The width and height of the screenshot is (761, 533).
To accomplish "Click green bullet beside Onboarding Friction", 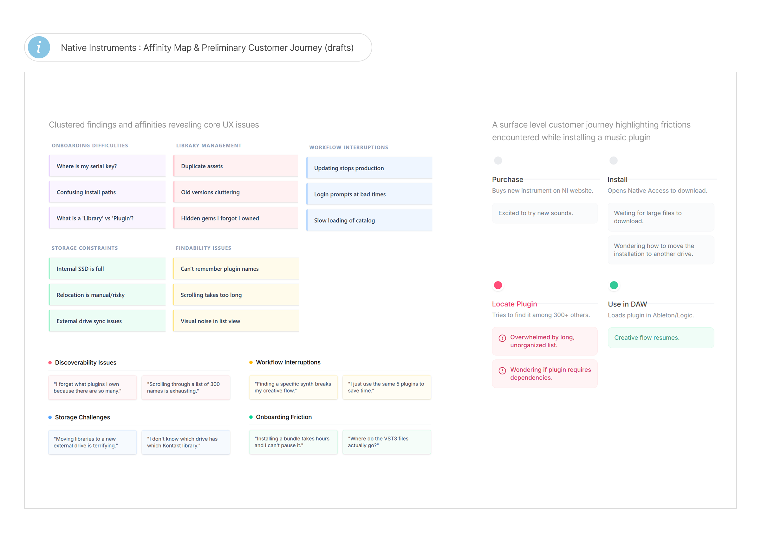I will click(251, 417).
